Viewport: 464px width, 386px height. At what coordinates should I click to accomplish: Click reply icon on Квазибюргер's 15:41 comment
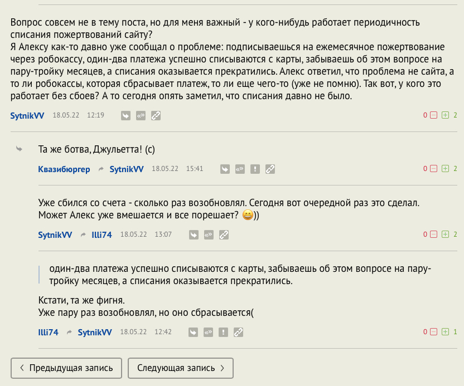pyautogui.click(x=225, y=169)
